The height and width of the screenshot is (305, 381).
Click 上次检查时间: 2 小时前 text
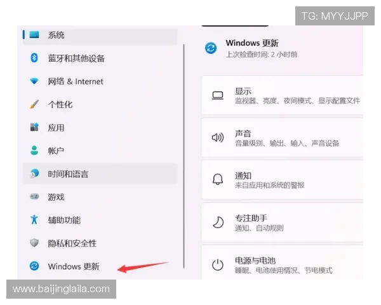point(262,54)
